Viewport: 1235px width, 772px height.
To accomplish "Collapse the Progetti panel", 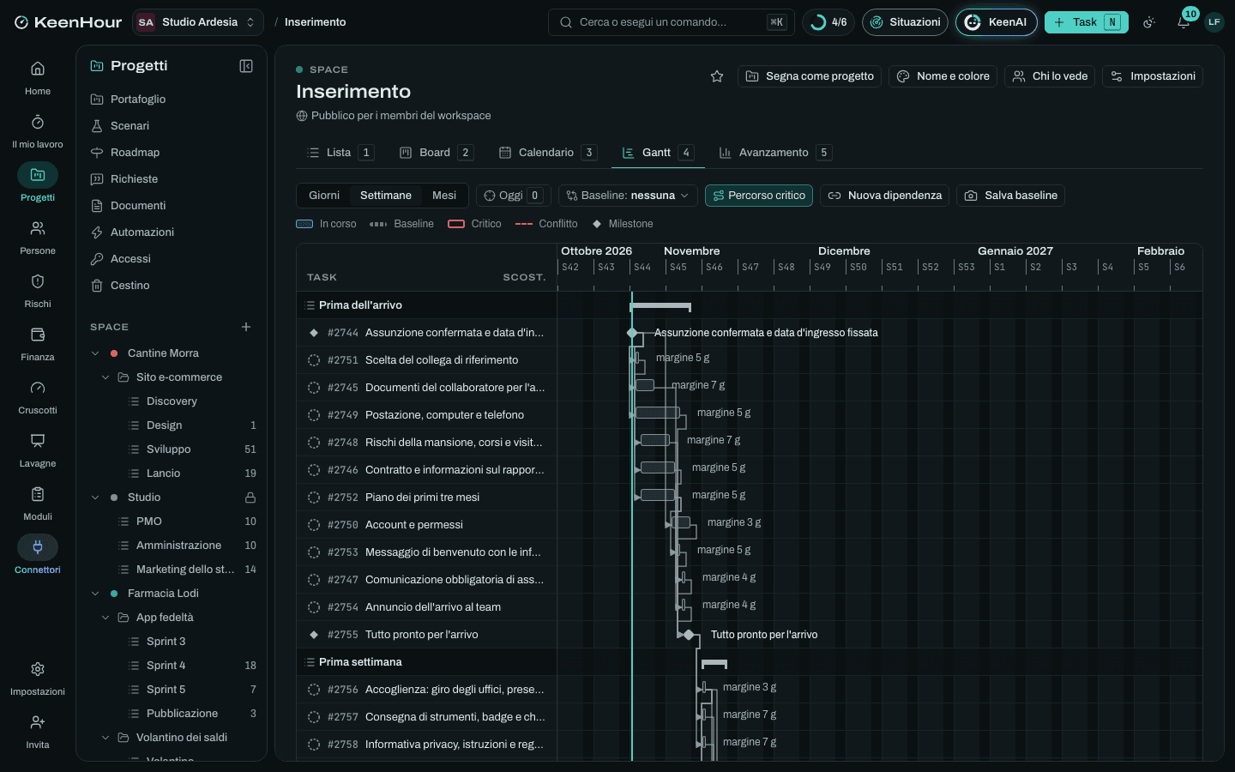I will coord(246,66).
